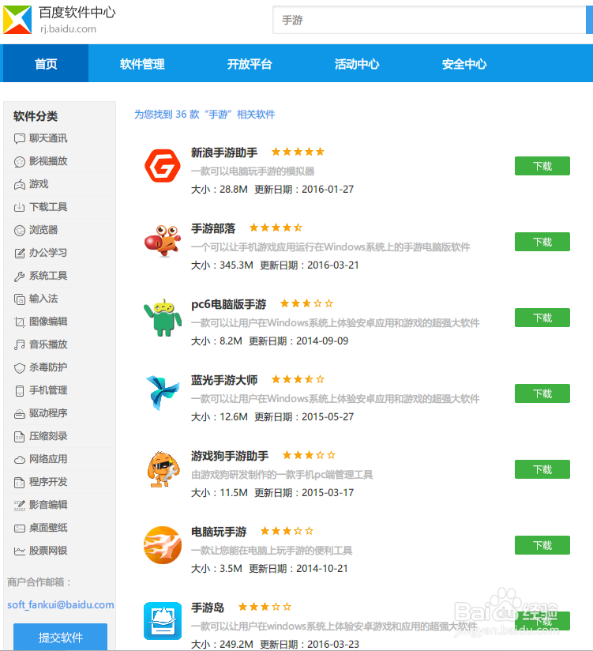593x651 pixels.
Task: Download 手游部落 with its 下载 button
Action: [x=542, y=242]
